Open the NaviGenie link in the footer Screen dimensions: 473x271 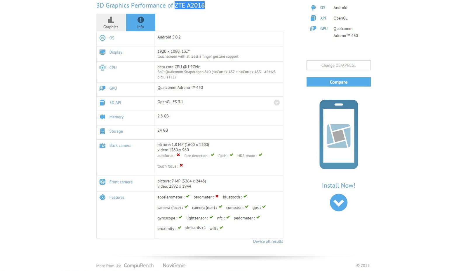174,265
